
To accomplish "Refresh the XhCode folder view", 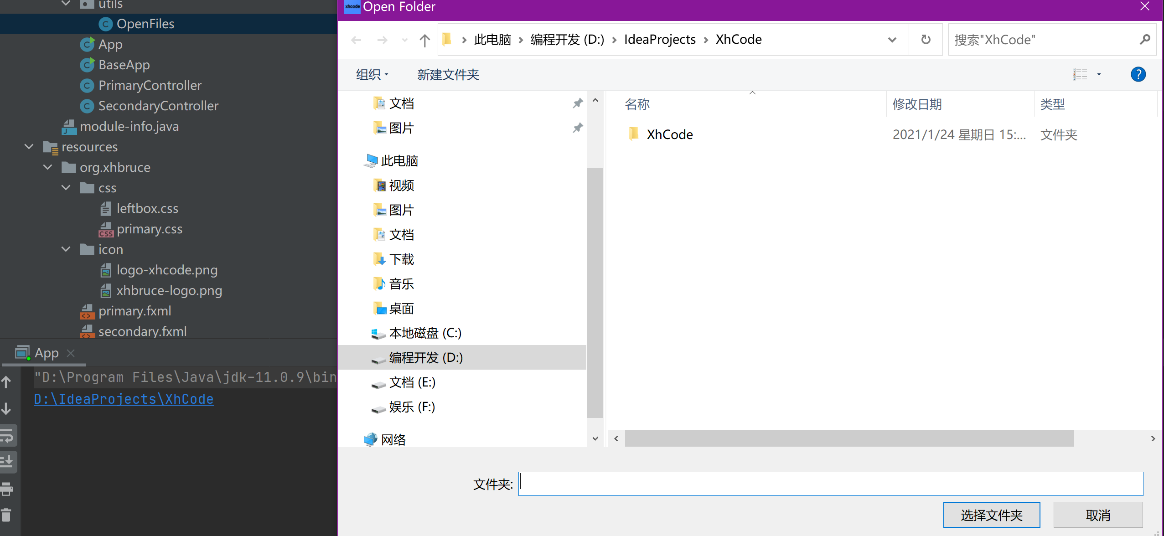I will [926, 40].
